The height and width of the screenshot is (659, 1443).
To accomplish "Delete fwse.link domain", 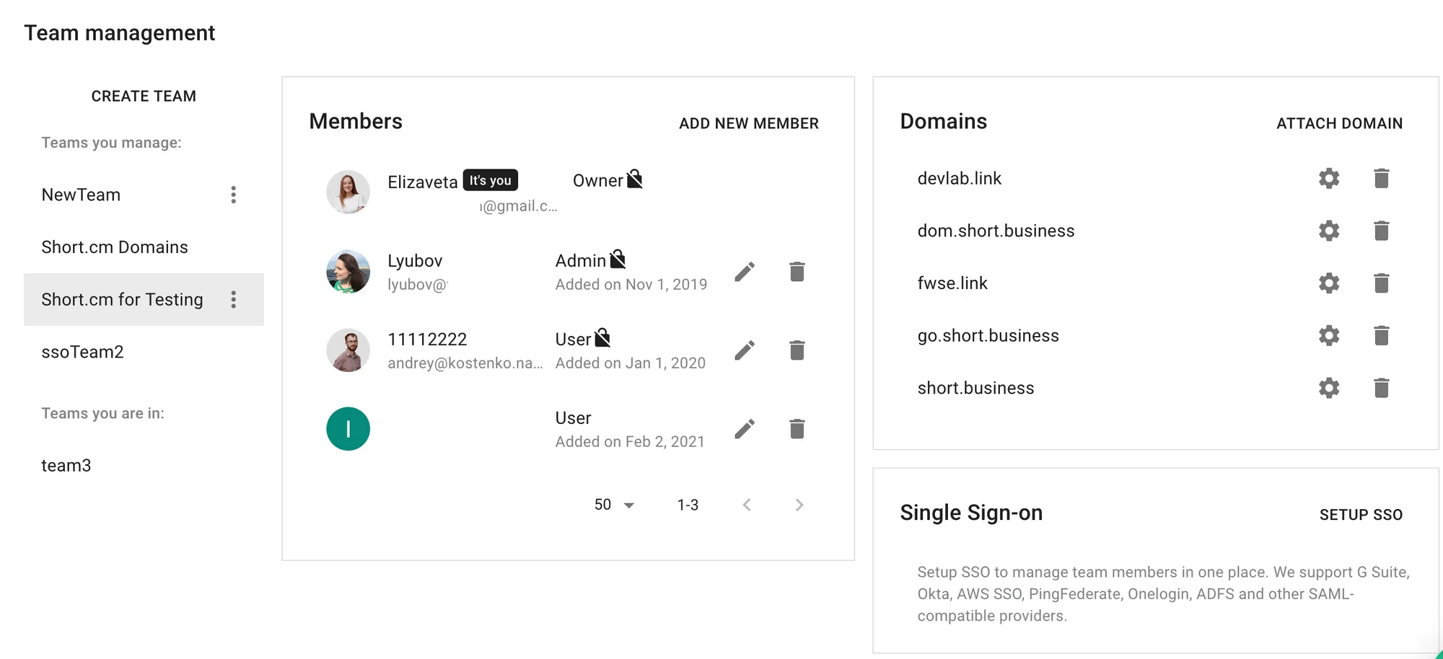I will click(x=1382, y=283).
